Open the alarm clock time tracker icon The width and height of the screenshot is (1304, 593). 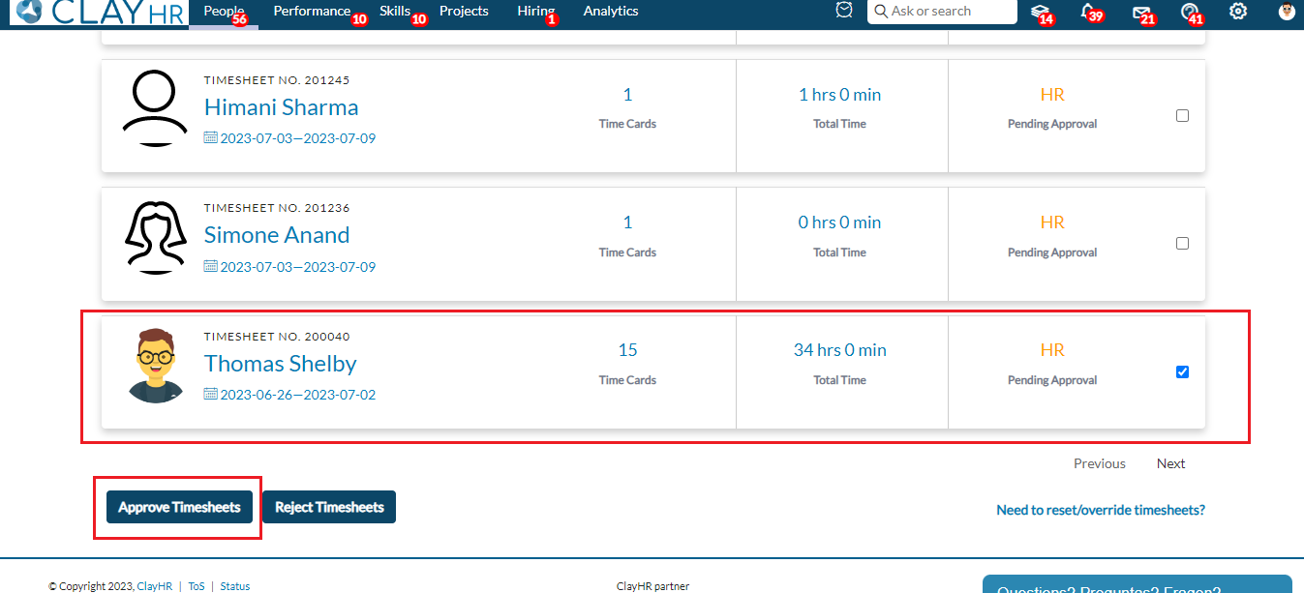pyautogui.click(x=844, y=10)
